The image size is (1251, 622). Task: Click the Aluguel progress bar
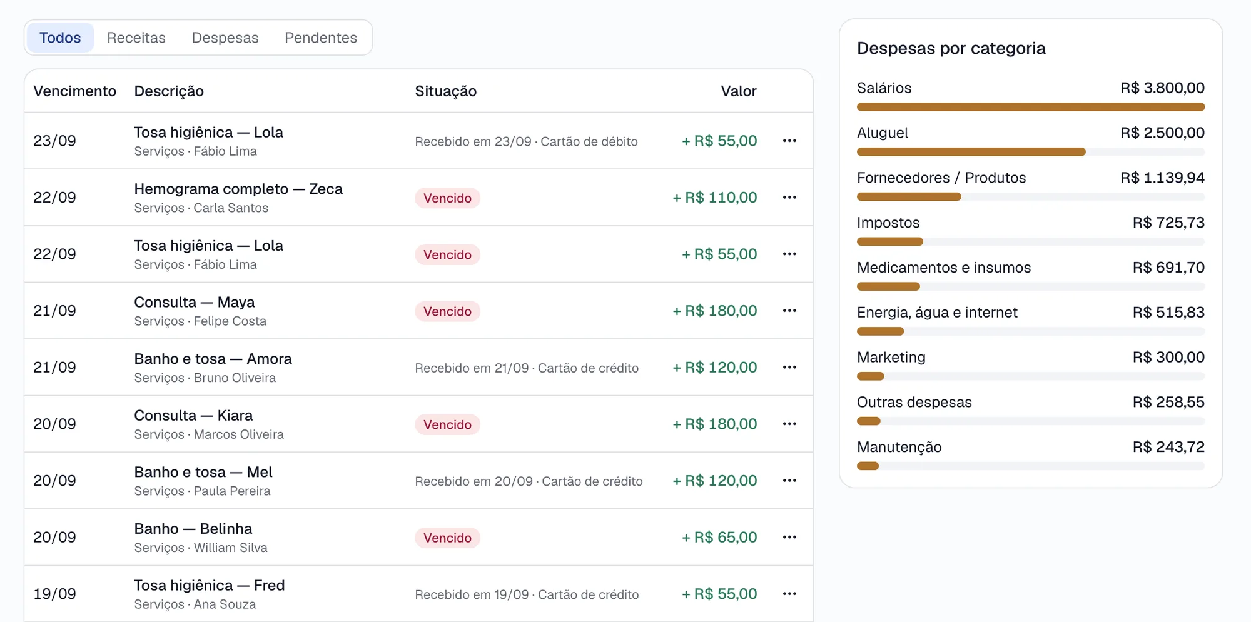coord(1031,152)
